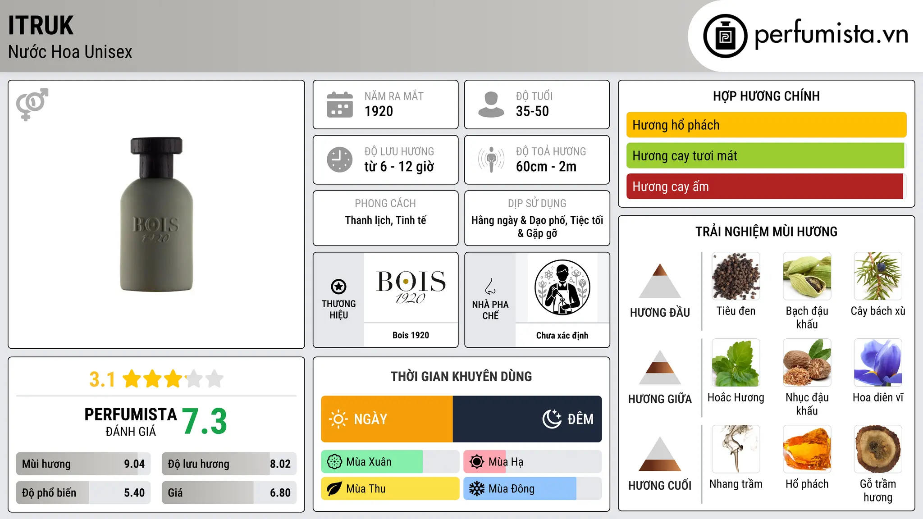Click the Hương cuối pyramid icon
The height and width of the screenshot is (519, 923).
(660, 454)
